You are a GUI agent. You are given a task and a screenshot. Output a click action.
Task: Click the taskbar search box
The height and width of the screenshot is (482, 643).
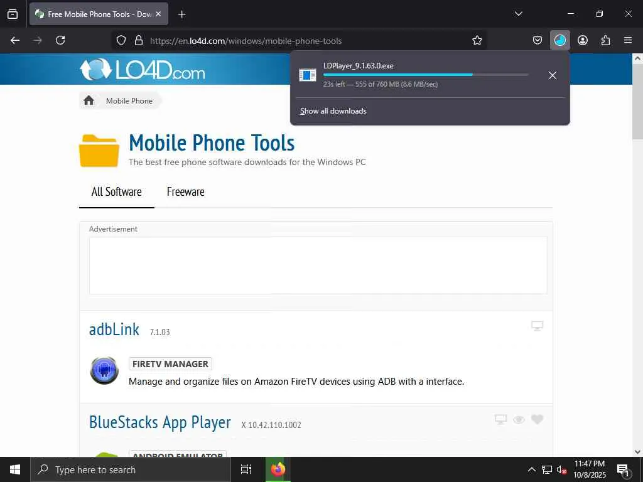coord(131,469)
